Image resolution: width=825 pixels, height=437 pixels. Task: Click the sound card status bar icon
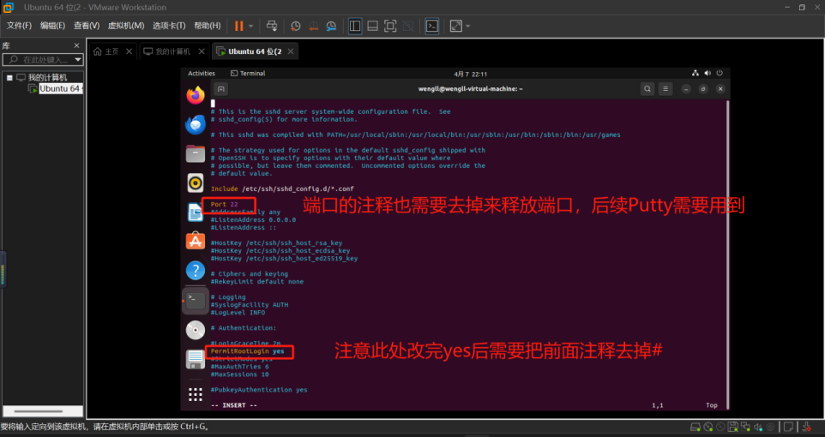tap(758, 427)
